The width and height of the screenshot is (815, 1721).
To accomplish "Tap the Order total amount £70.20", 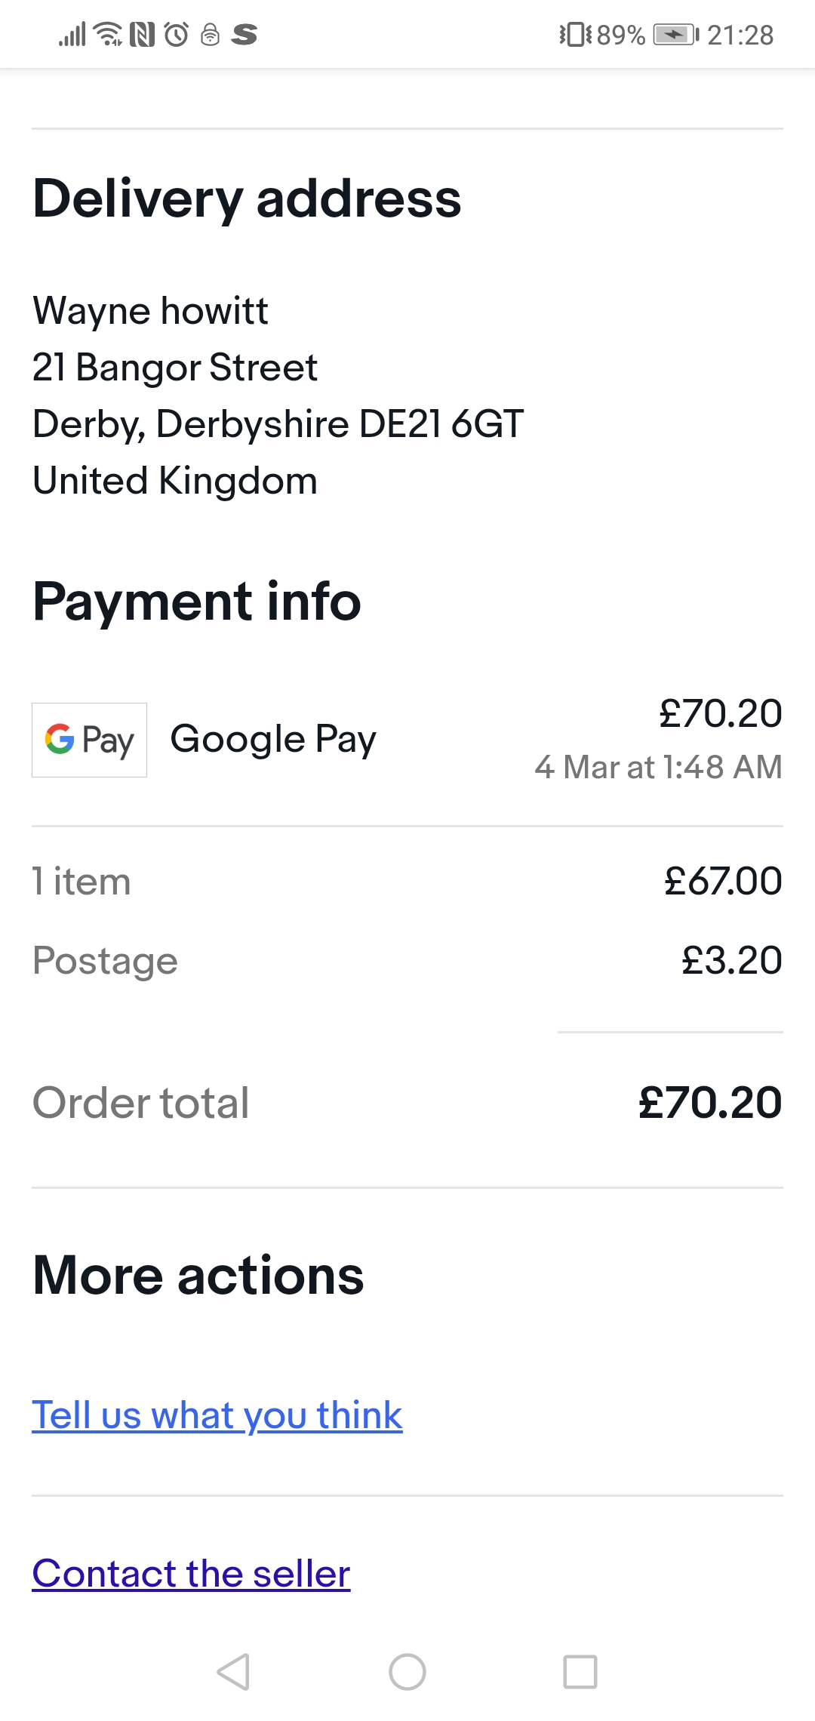I will (709, 1103).
